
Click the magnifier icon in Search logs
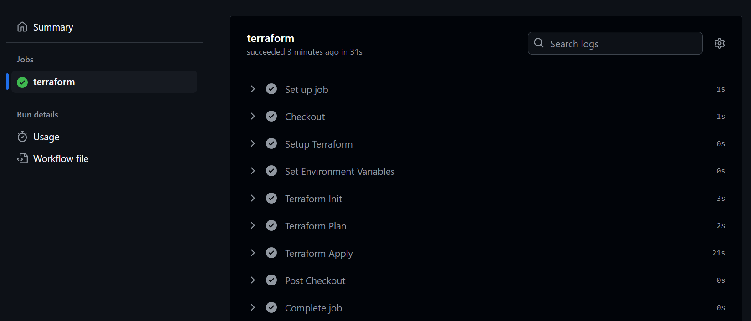click(539, 43)
